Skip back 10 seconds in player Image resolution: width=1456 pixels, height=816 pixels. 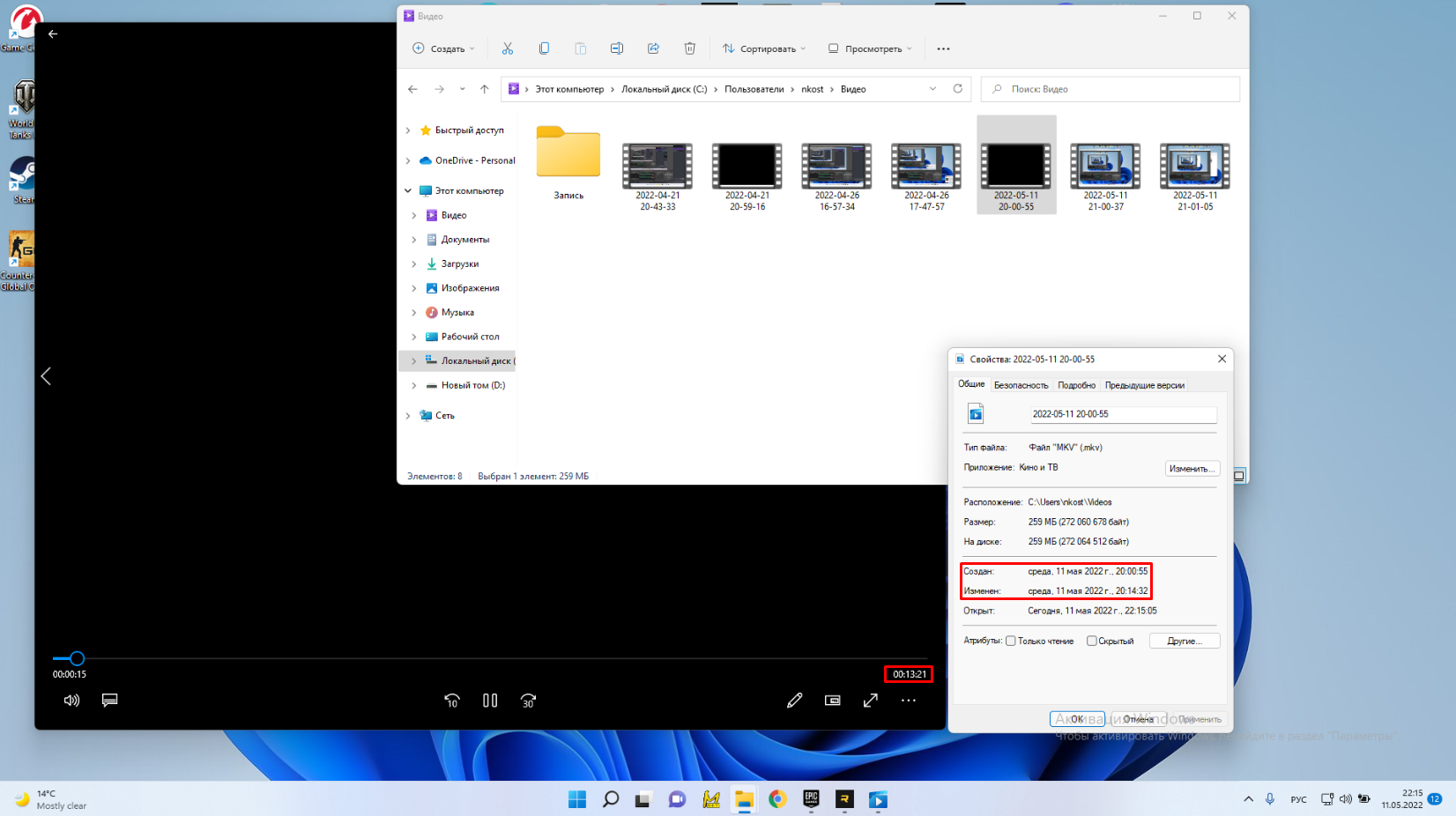pos(452,701)
